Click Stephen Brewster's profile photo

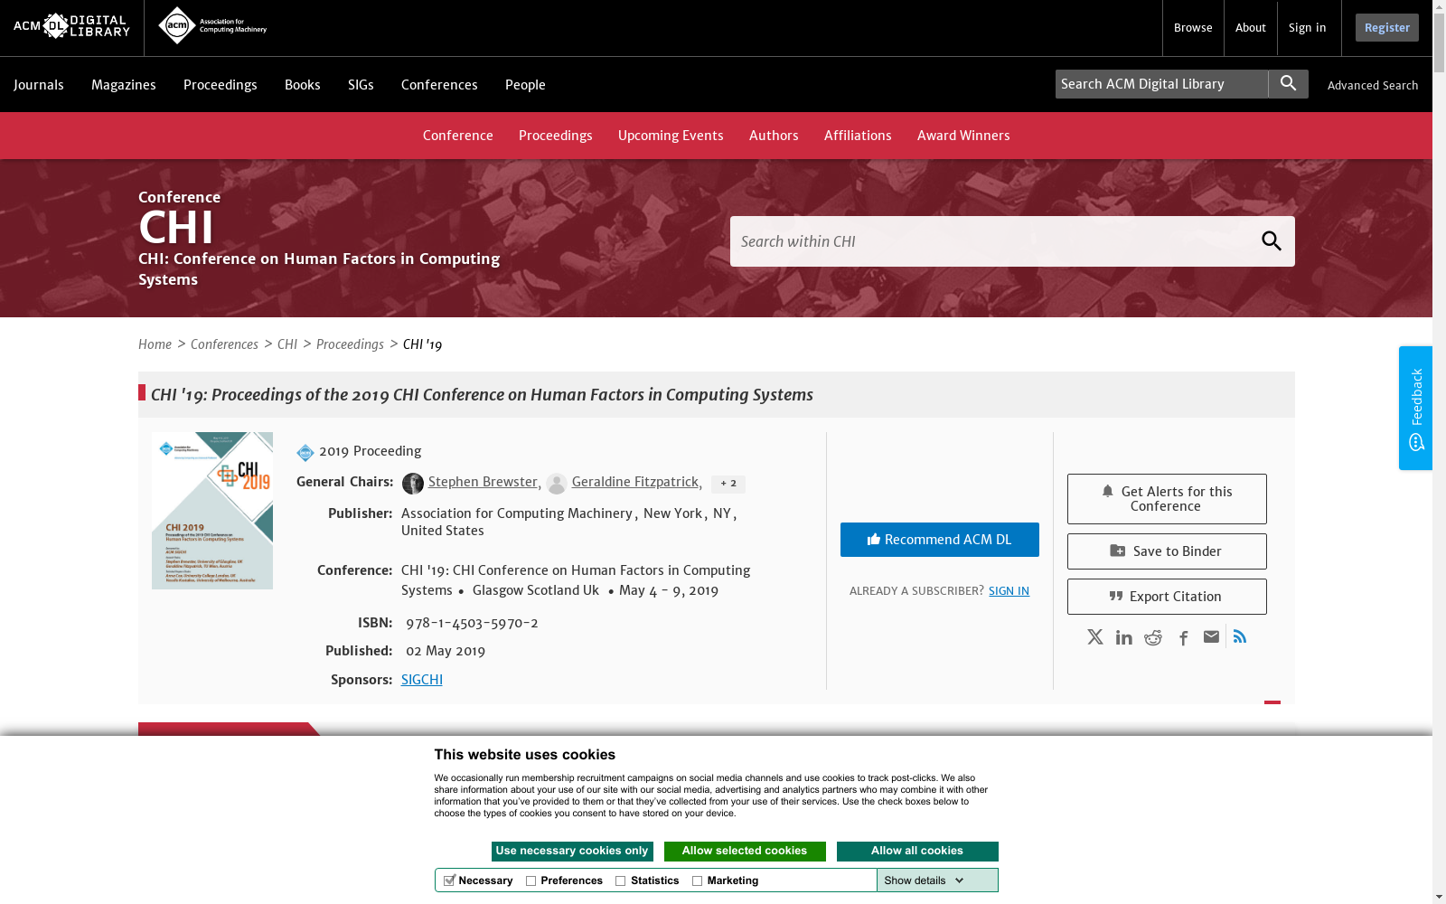click(x=413, y=484)
